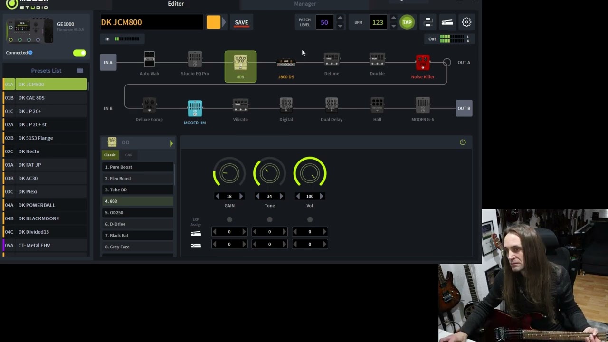Open the signal chain routing icon
Image resolution: width=608 pixels, height=342 pixels.
coord(428,22)
